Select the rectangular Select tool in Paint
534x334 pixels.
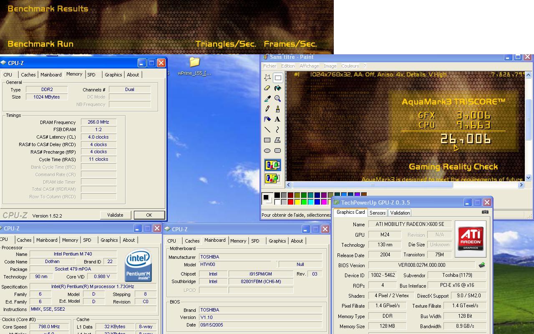[278, 78]
